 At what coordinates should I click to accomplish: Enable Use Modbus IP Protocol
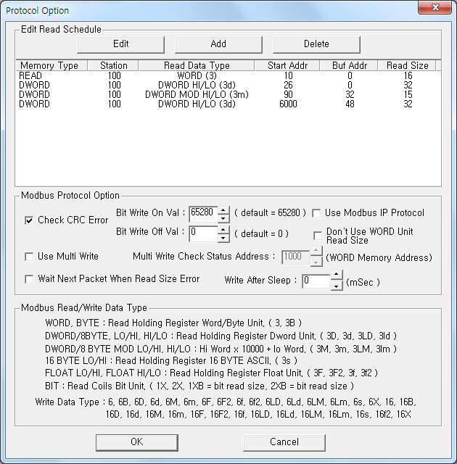coord(316,213)
